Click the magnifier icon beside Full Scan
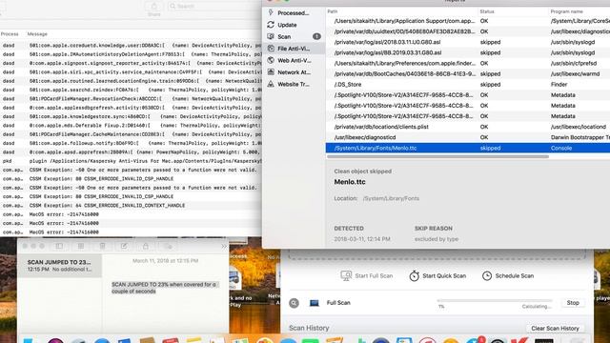610x343 pixels. (x=295, y=303)
